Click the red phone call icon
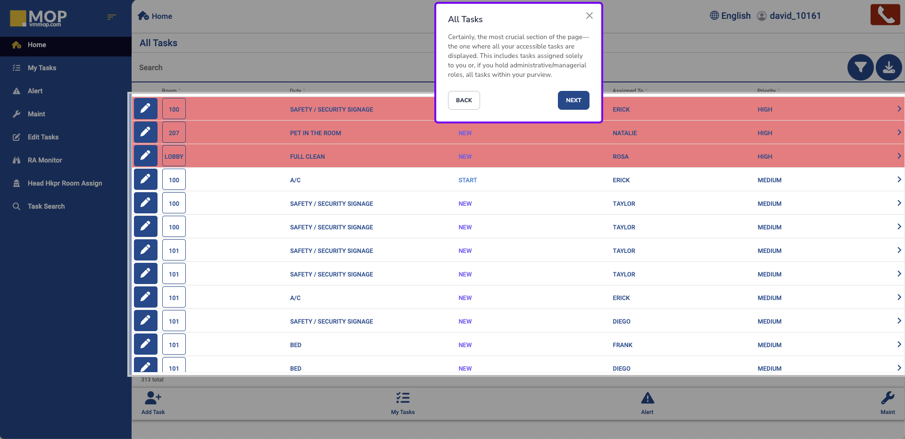 [885, 15]
